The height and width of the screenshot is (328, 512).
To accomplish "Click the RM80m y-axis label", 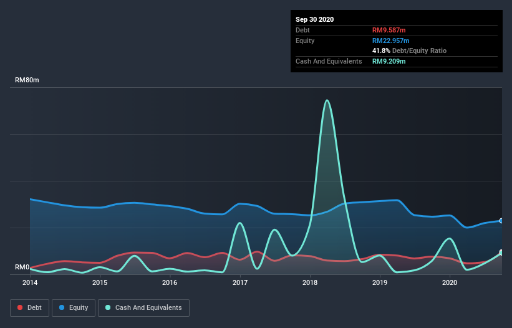I will 27,80.
